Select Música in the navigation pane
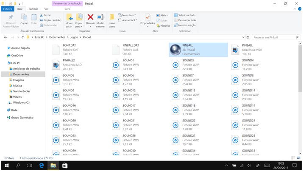 (17, 85)
